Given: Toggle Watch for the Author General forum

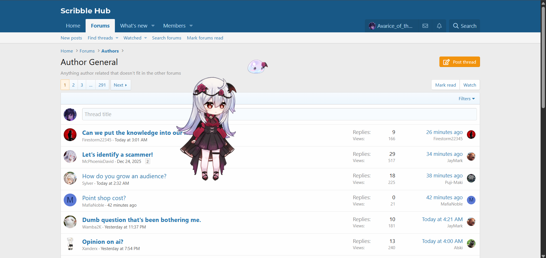Looking at the screenshot, I should tap(470, 85).
